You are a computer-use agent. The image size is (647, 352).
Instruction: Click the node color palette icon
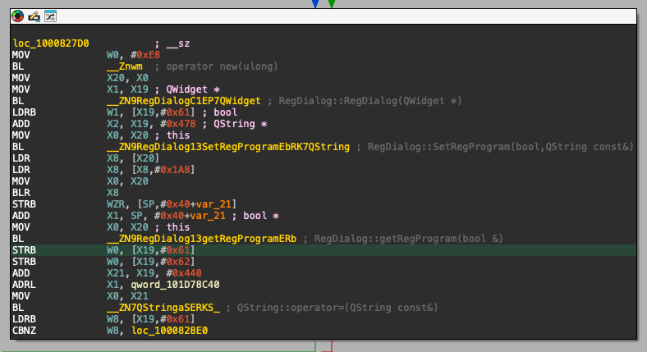click(x=17, y=16)
